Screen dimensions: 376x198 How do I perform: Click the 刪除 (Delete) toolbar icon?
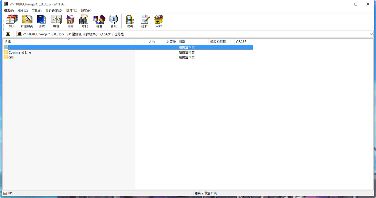tap(70, 21)
